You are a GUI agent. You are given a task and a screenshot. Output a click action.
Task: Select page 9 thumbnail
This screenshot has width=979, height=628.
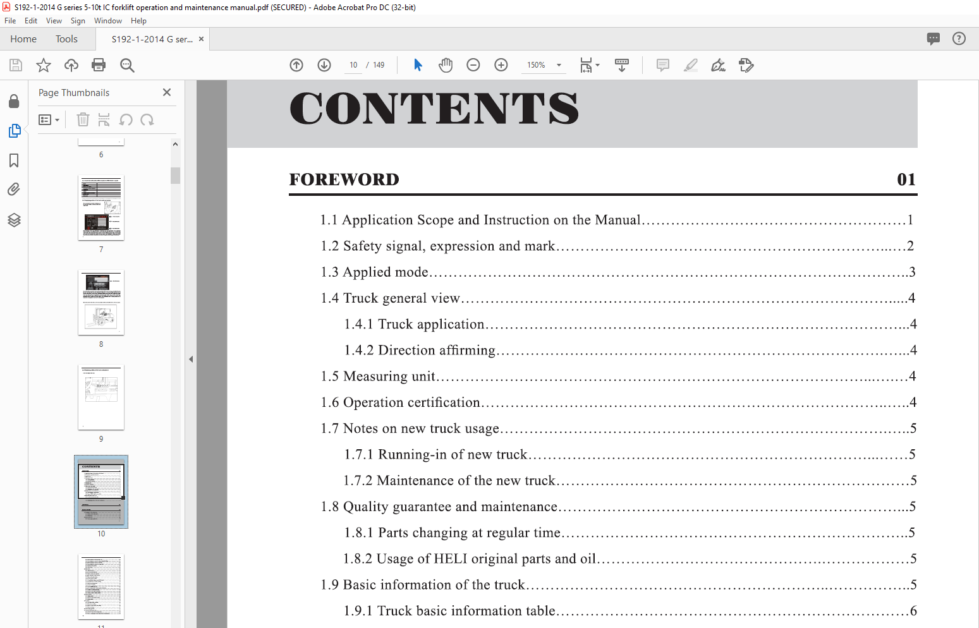click(101, 397)
